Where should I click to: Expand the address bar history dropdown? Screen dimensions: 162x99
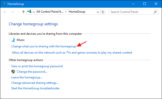click(98, 12)
